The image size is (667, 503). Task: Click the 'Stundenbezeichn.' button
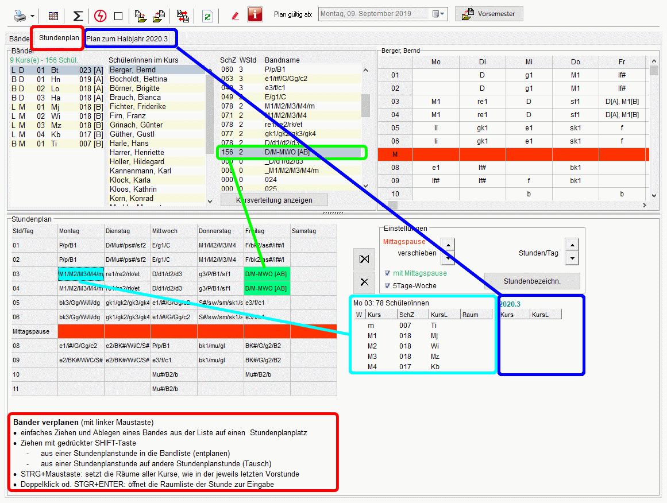[x=532, y=281]
